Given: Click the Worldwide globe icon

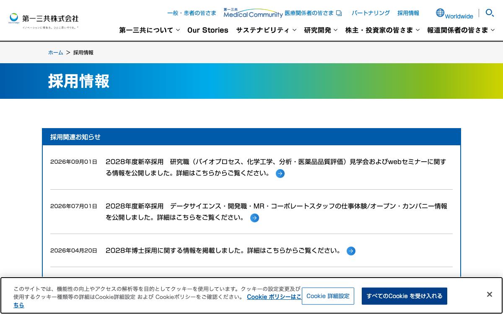Looking at the screenshot, I should 440,13.
